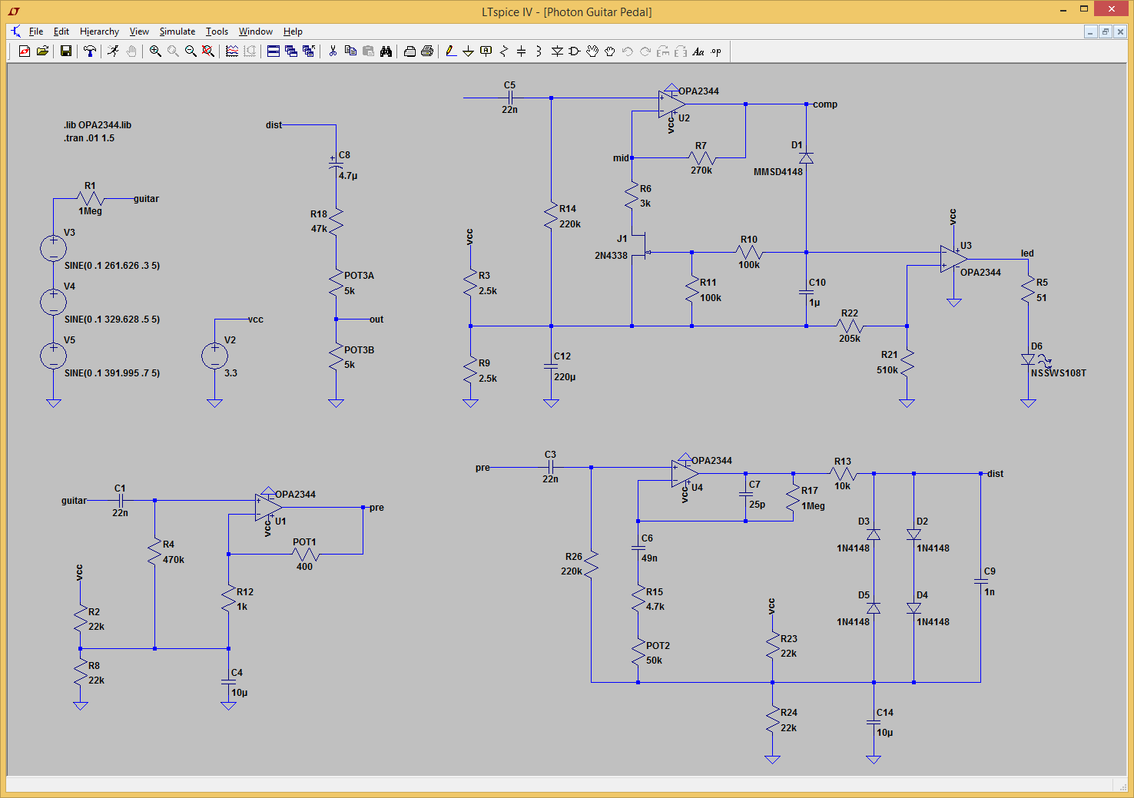Click the New Schematic toolbar icon

pyautogui.click(x=25, y=51)
